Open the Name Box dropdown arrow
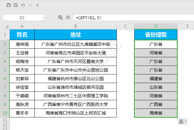 (43, 18)
